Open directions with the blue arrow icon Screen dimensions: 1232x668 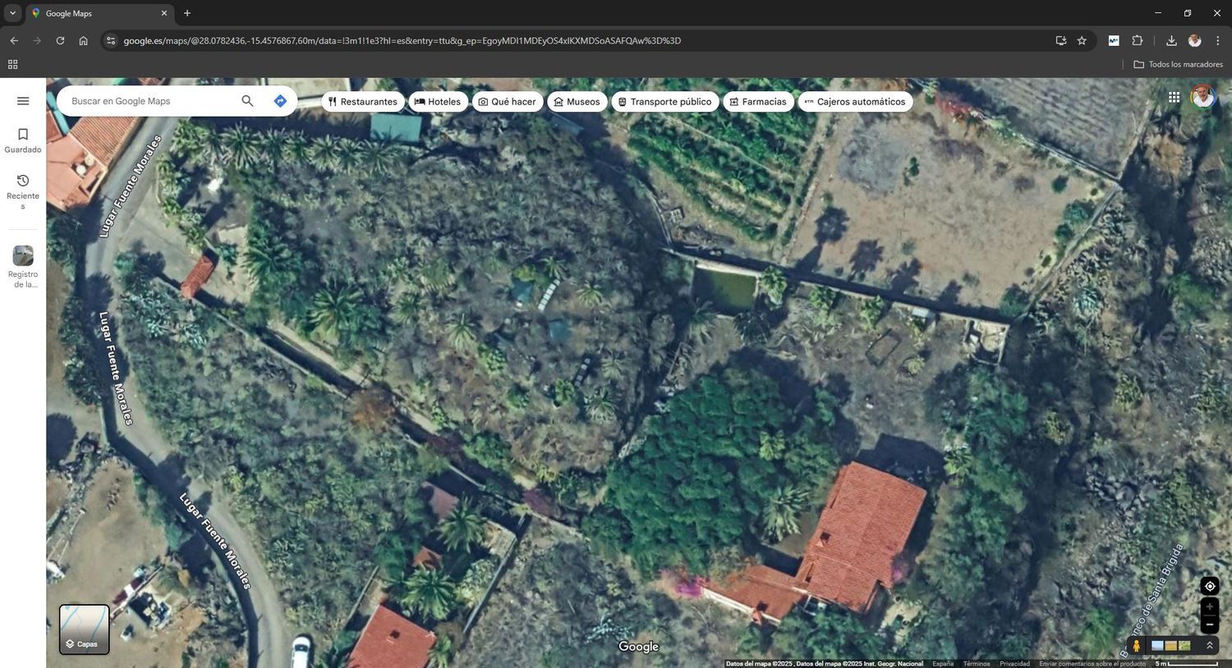click(280, 101)
